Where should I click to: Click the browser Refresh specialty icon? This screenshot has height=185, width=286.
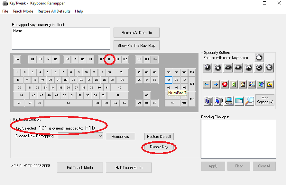tap(234, 84)
